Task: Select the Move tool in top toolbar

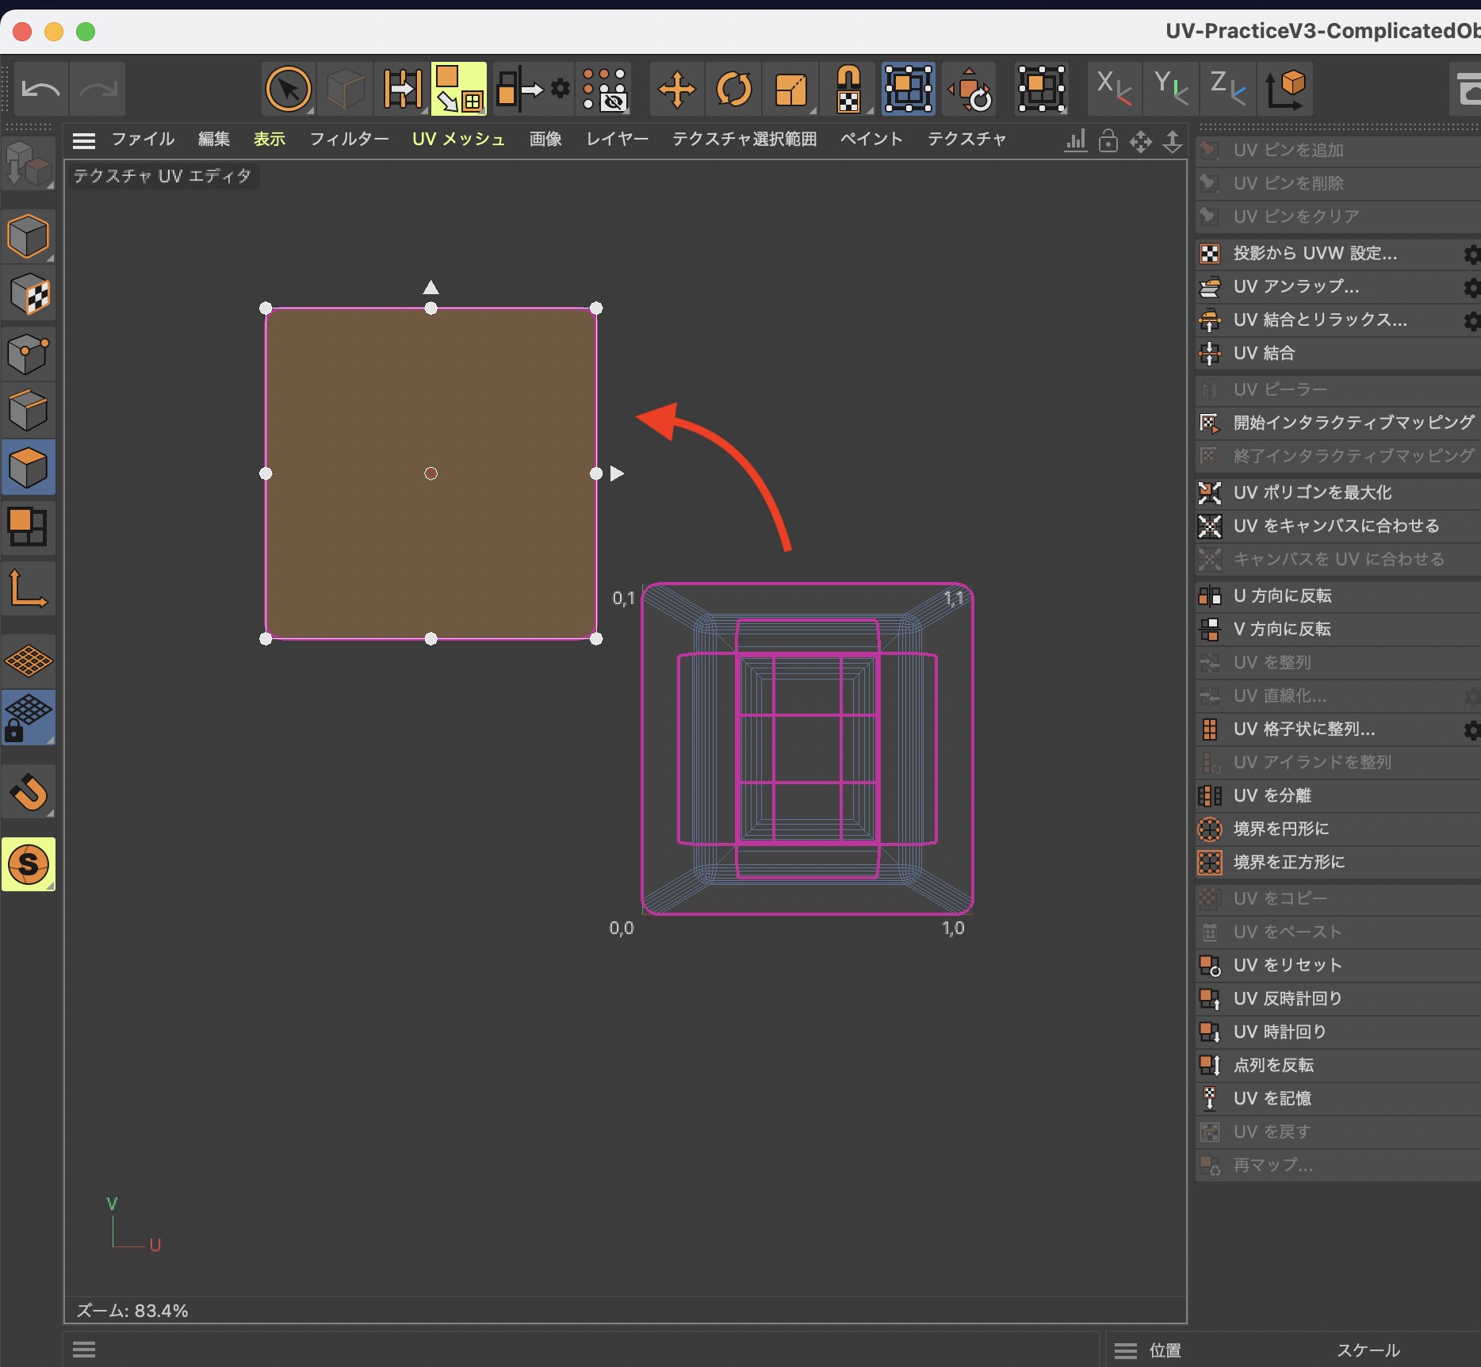Action: 676,89
